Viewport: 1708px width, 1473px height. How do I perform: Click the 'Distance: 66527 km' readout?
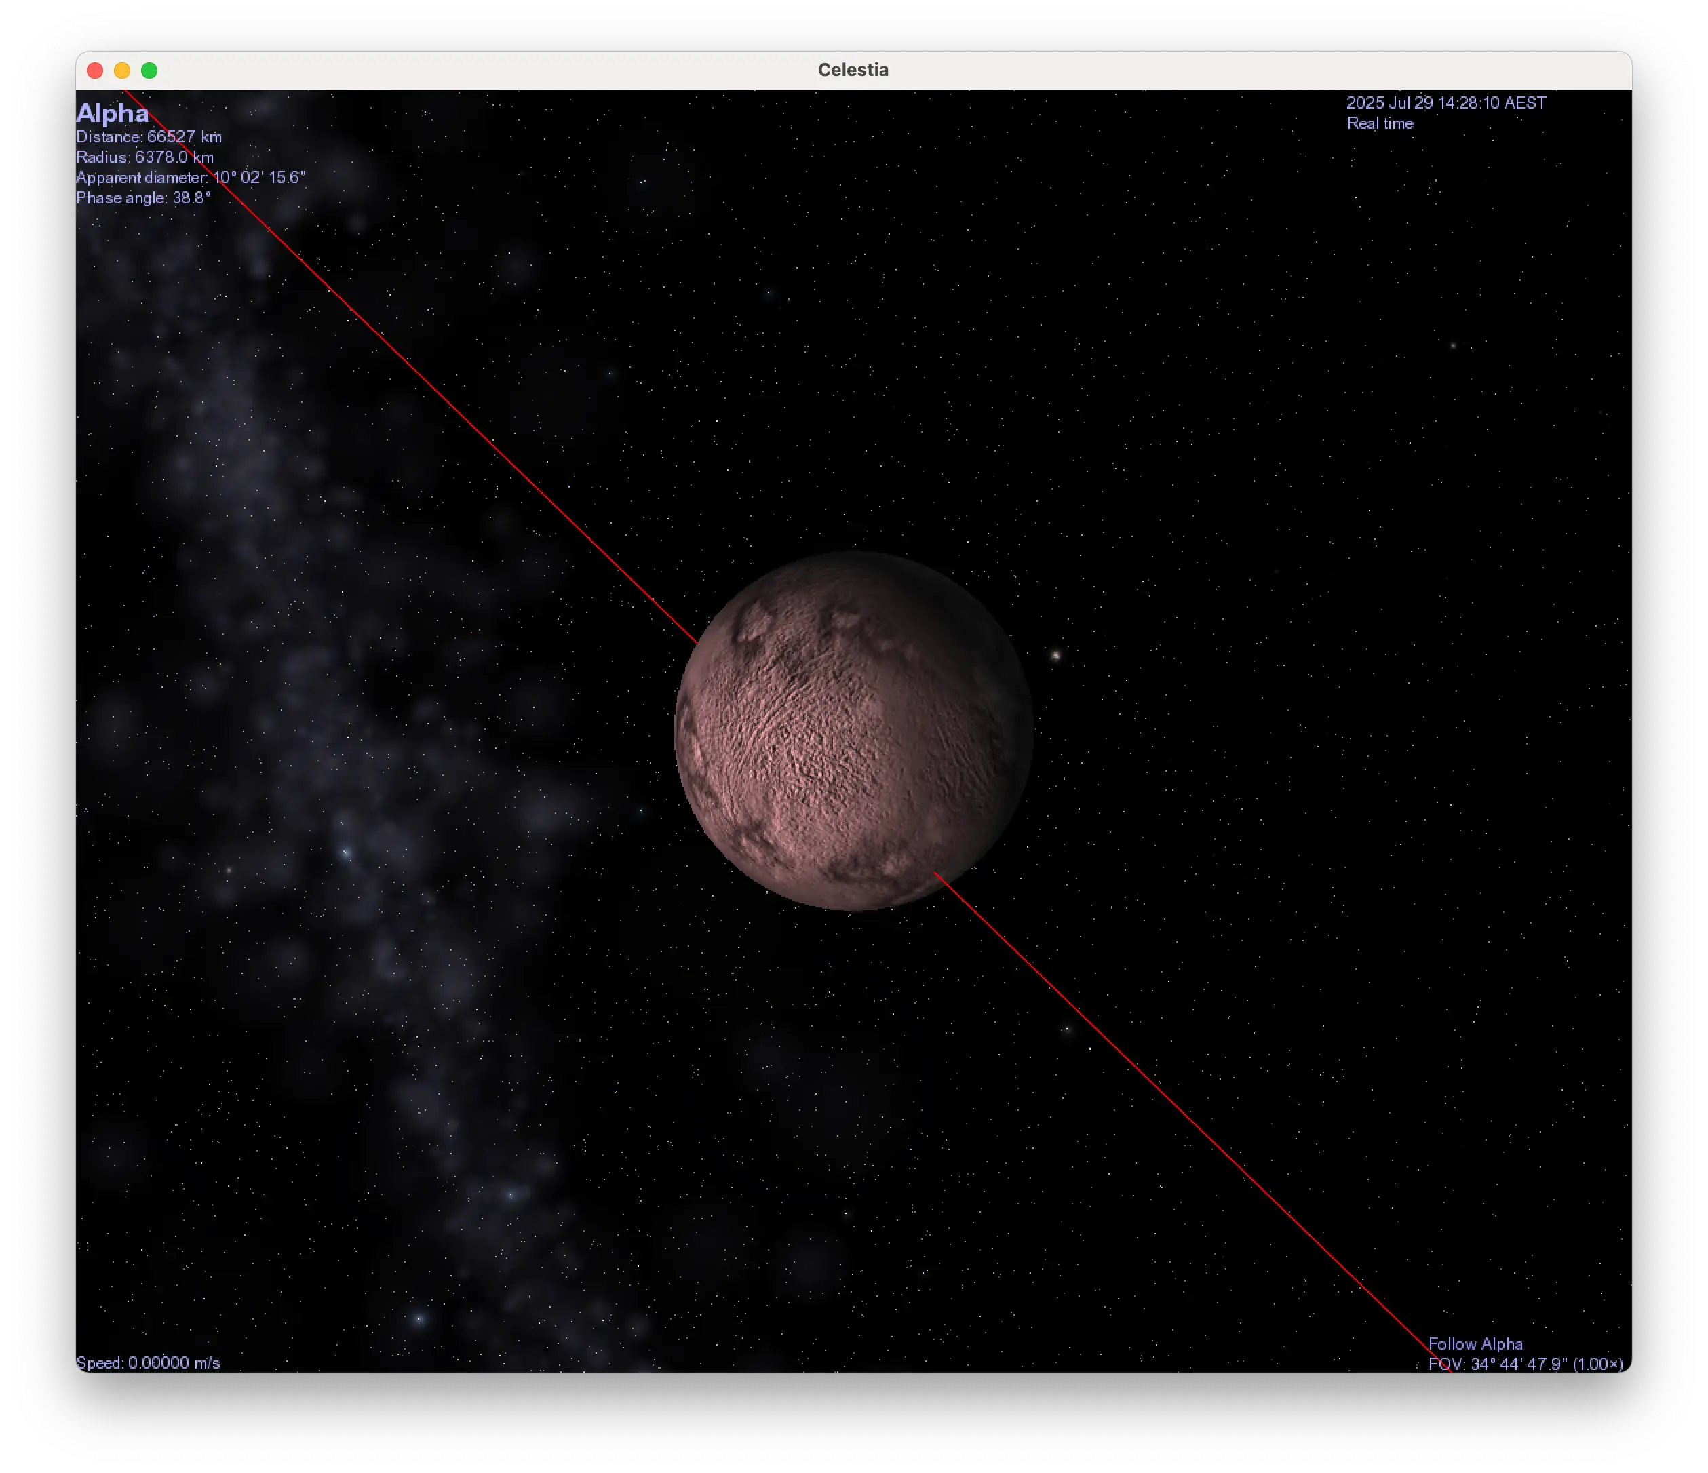coord(149,137)
